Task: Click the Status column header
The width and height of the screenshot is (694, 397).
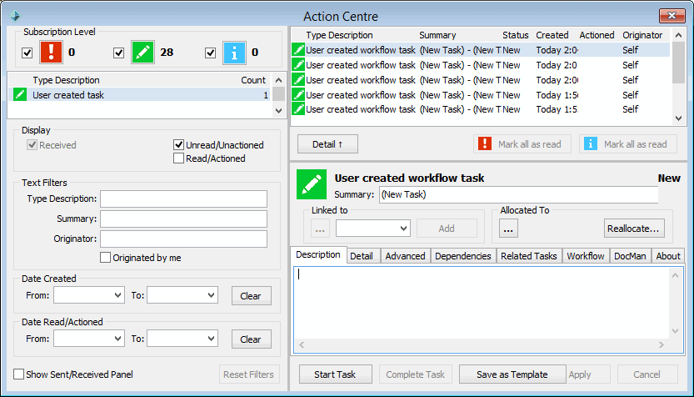Action: 516,35
